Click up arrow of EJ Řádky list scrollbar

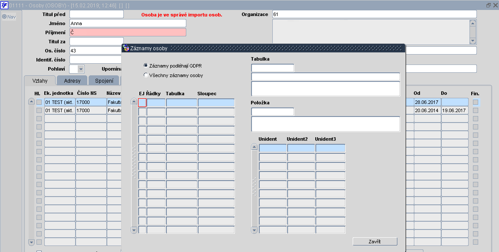(x=134, y=102)
